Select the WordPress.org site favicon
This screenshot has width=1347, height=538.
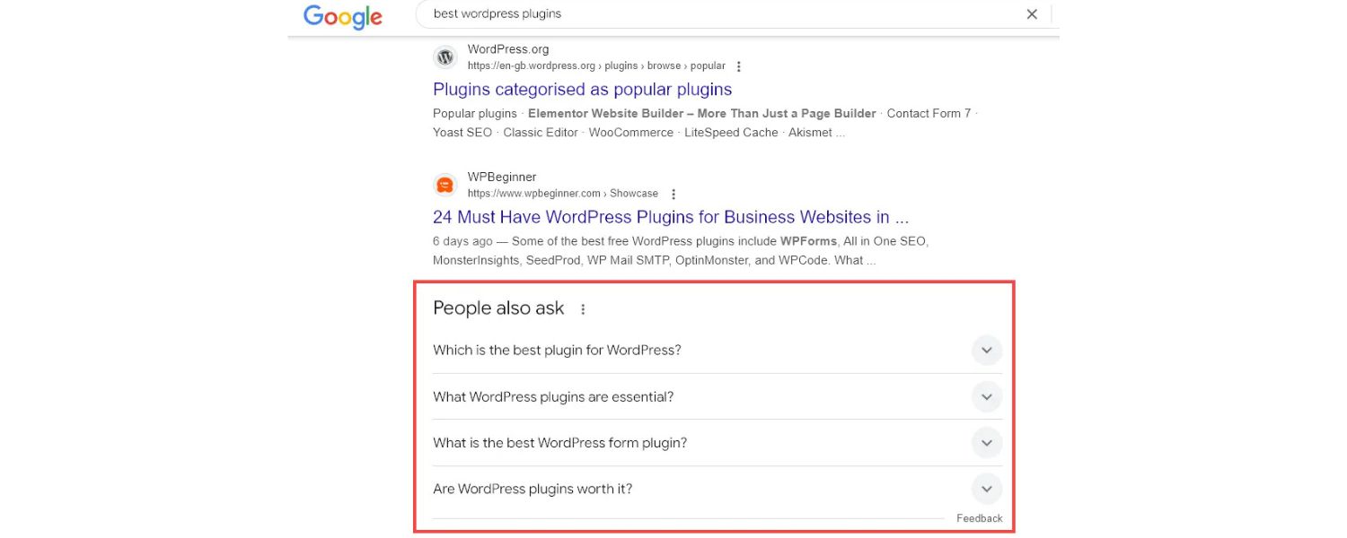[x=445, y=56]
